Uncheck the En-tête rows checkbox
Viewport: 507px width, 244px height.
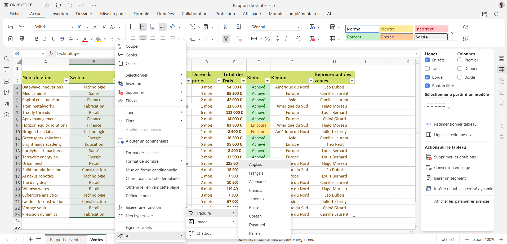pyautogui.click(x=427, y=60)
